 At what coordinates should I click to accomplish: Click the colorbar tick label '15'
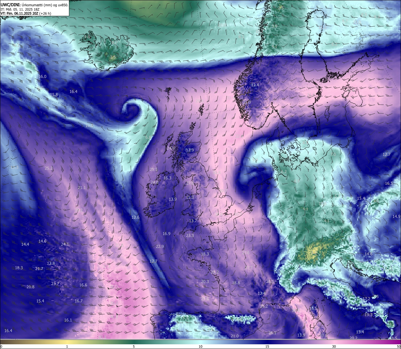(x=267, y=346)
